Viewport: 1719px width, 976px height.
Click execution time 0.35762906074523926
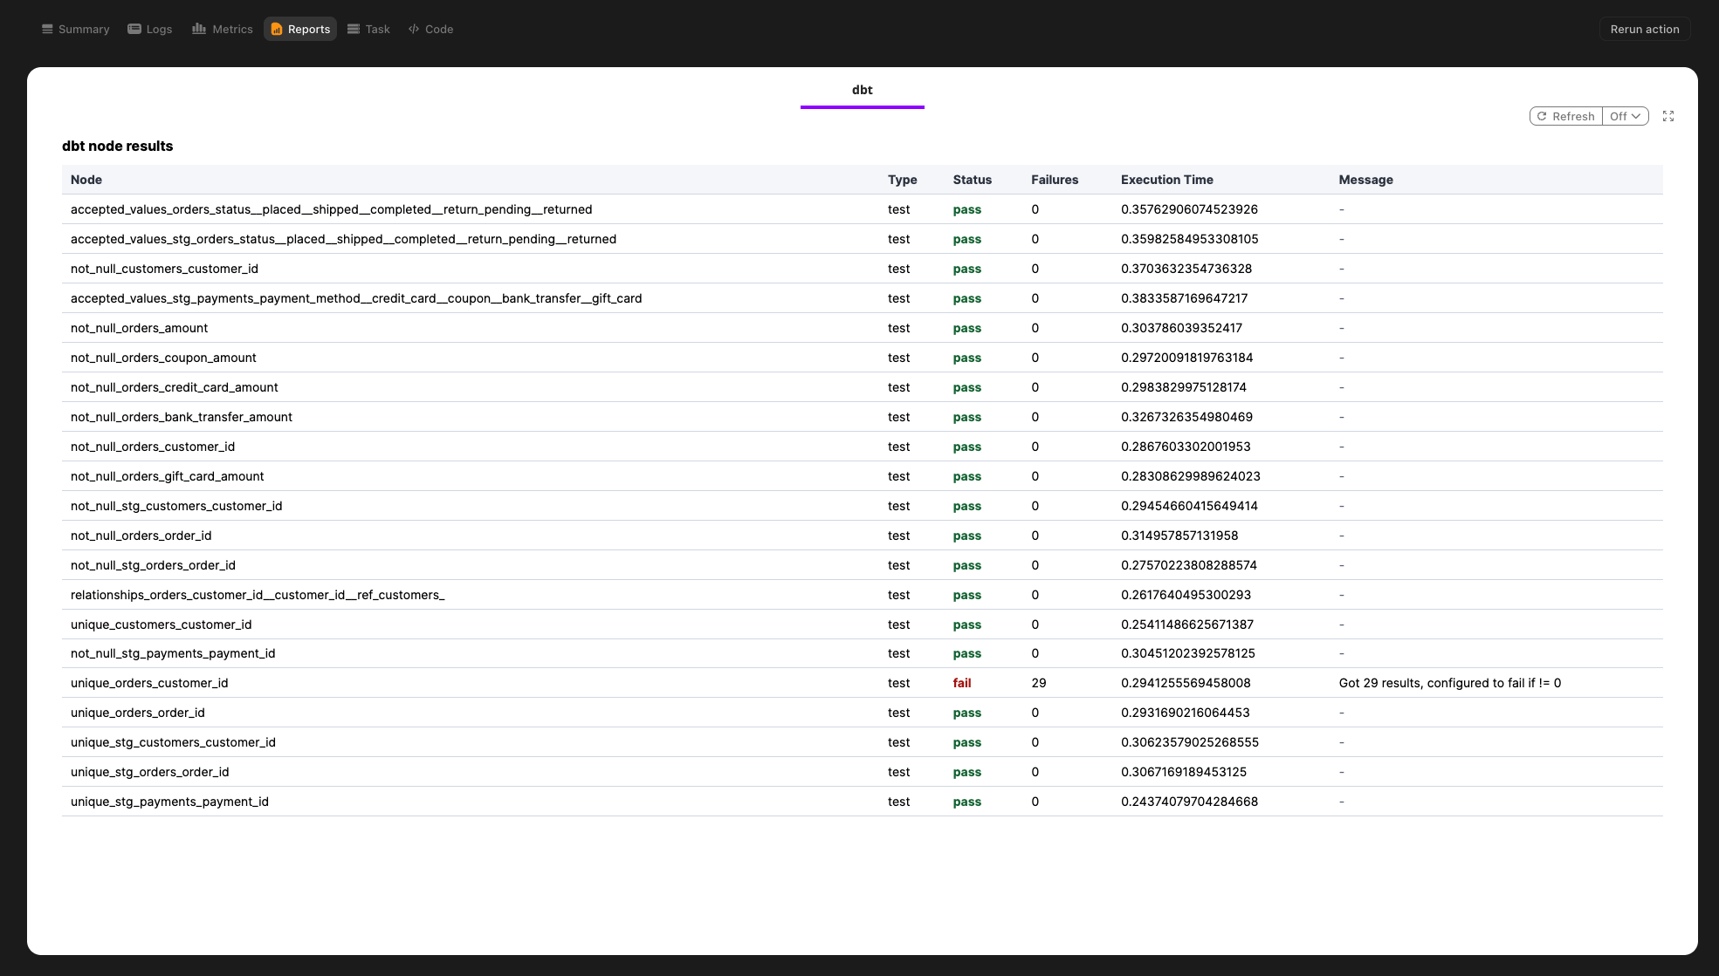(1189, 209)
